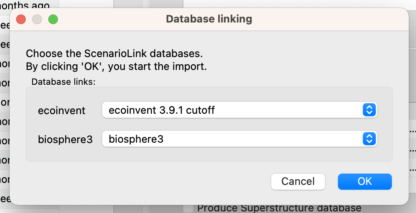Click the Choose the ScenarioLink databases text
Viewport: 416px width, 213px height.
click(114, 53)
